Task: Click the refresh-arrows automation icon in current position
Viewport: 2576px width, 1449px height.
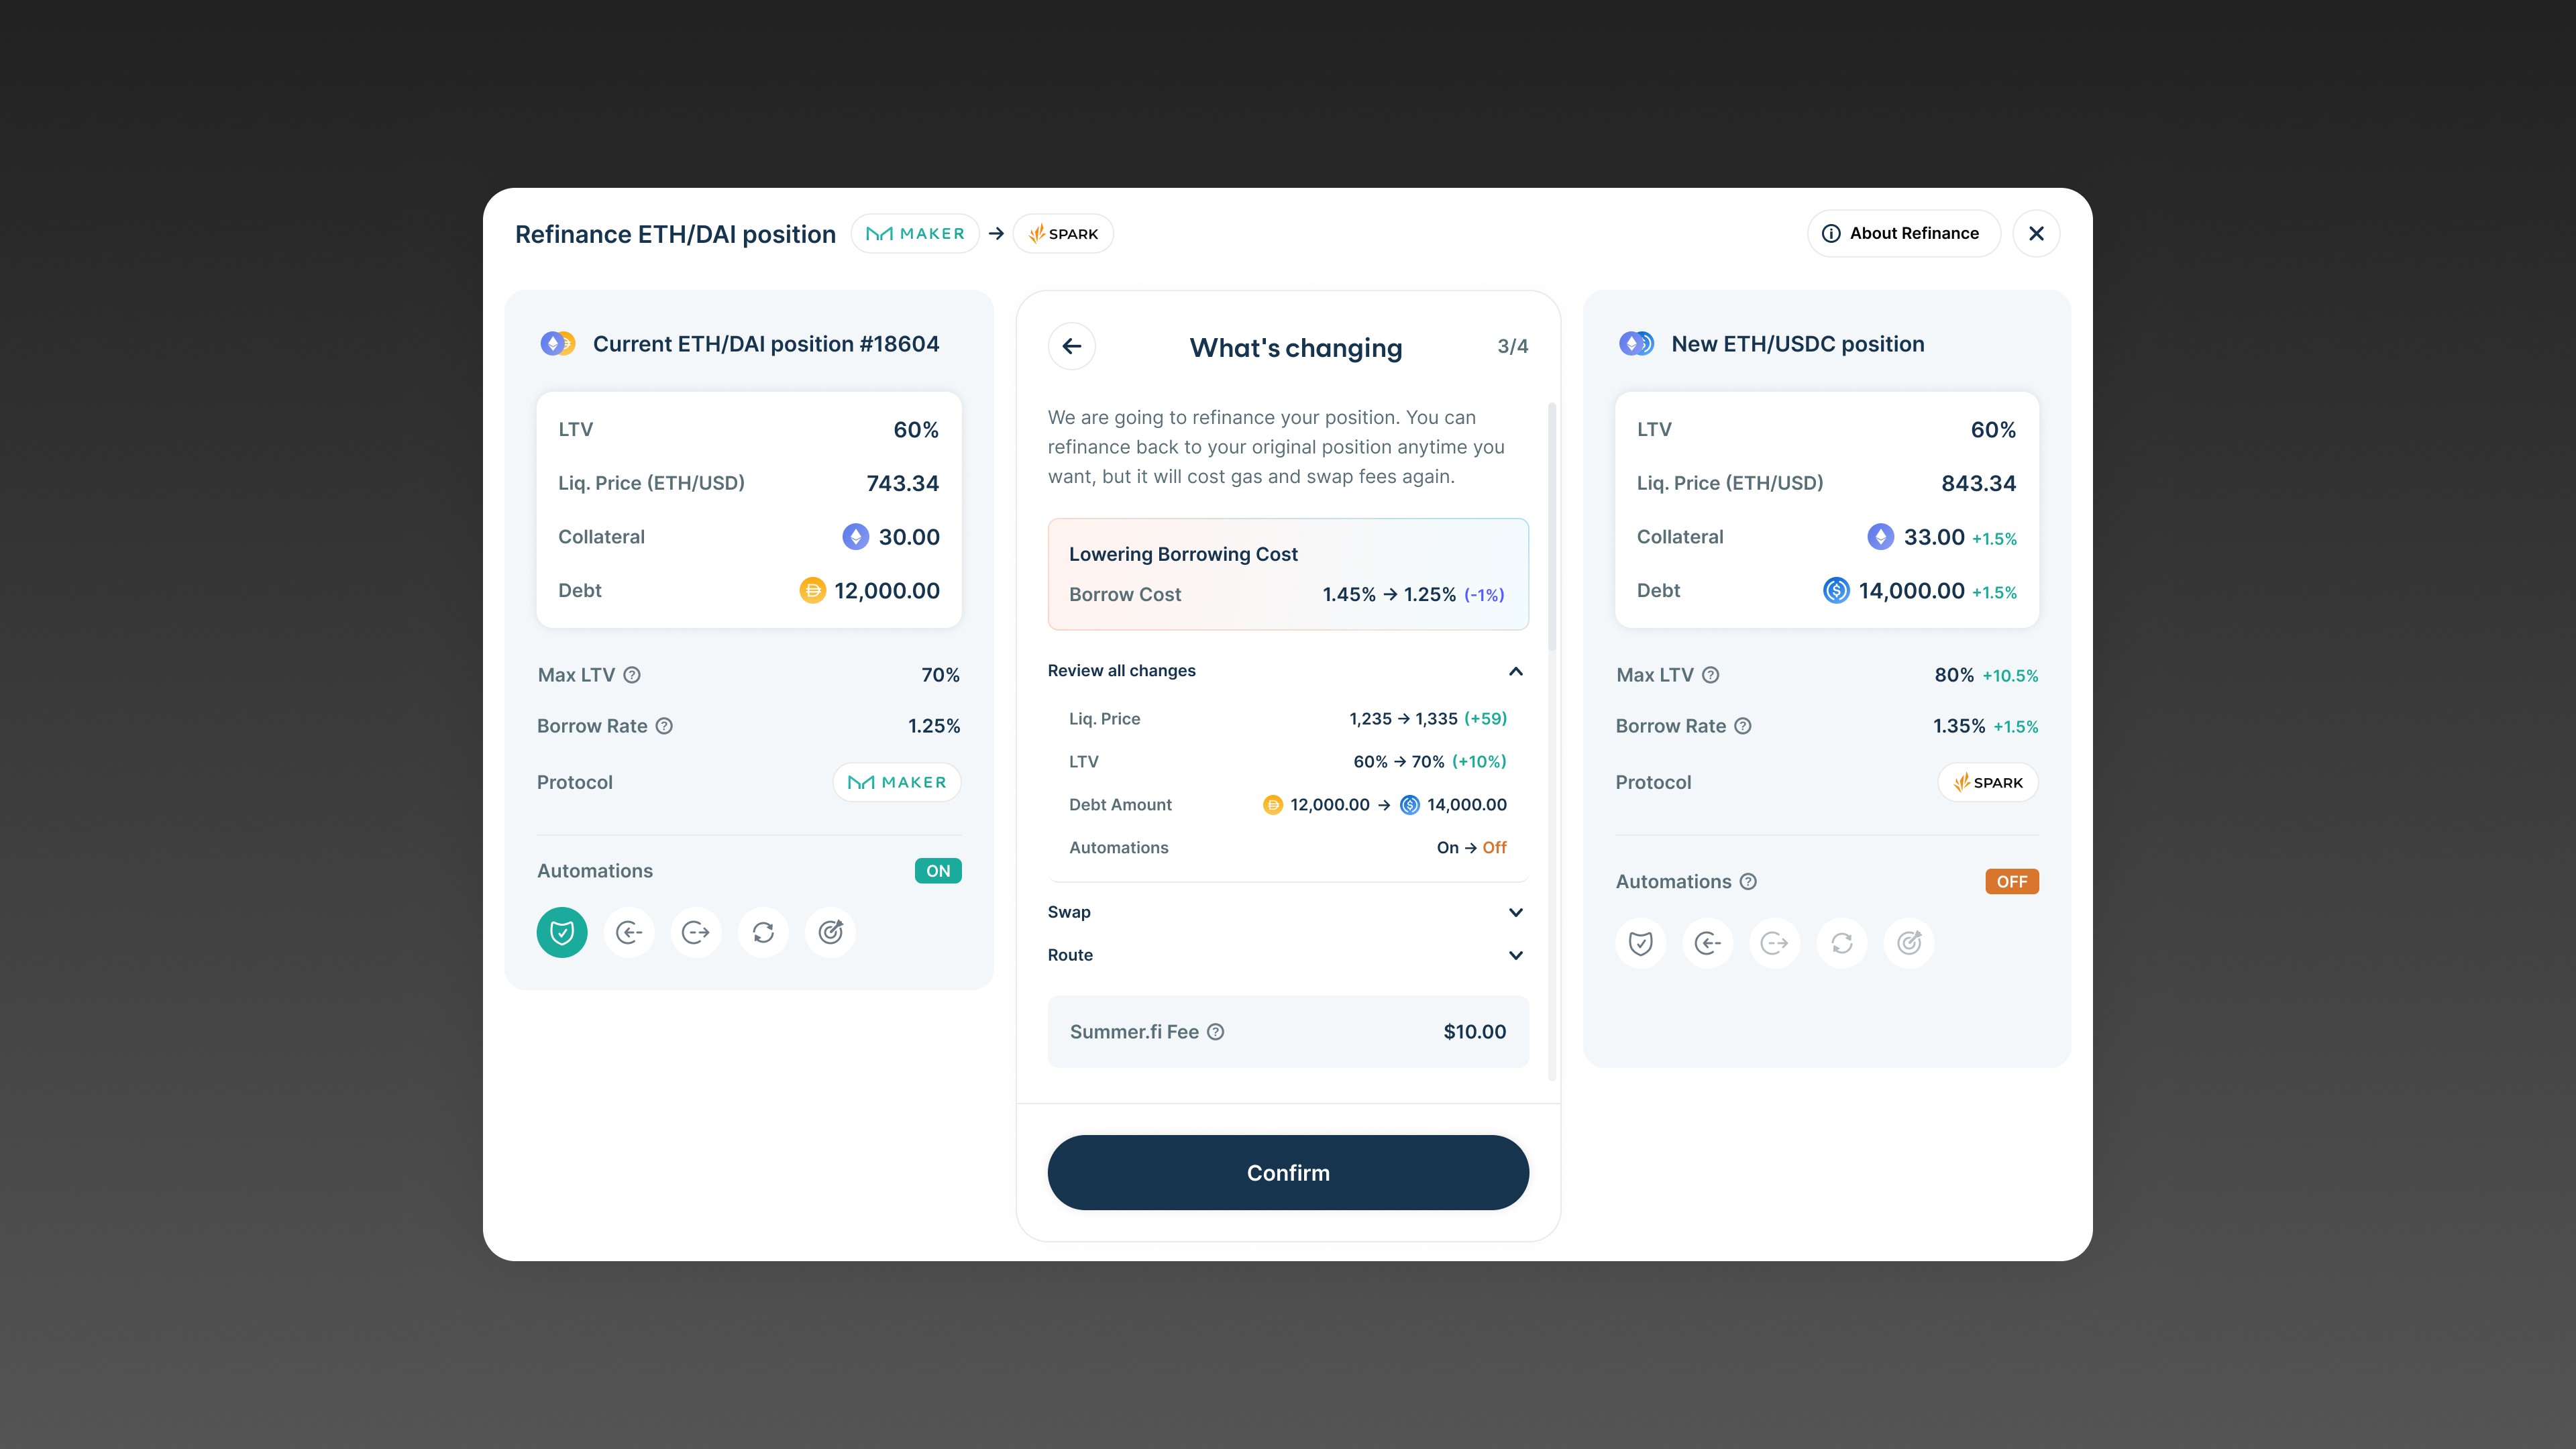Action: tap(763, 932)
